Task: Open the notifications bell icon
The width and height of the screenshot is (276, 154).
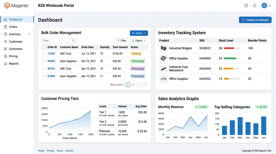Action: tap(255, 5)
